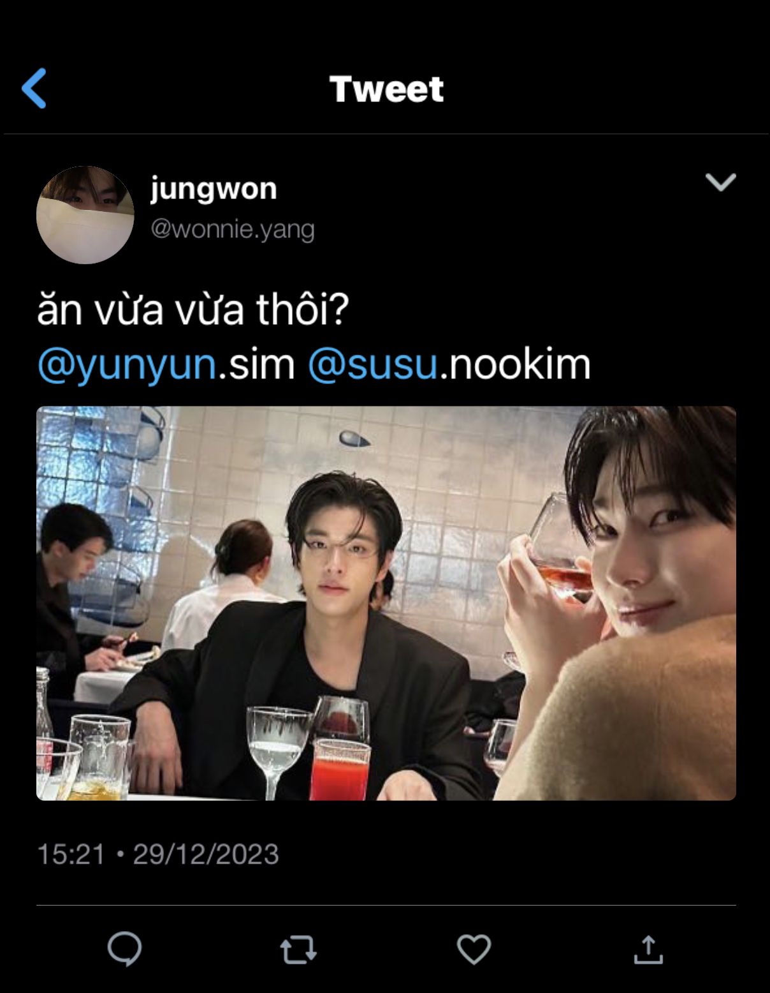The width and height of the screenshot is (770, 993).
Task: Open jungwon's profile picture avatar
Action: point(85,215)
